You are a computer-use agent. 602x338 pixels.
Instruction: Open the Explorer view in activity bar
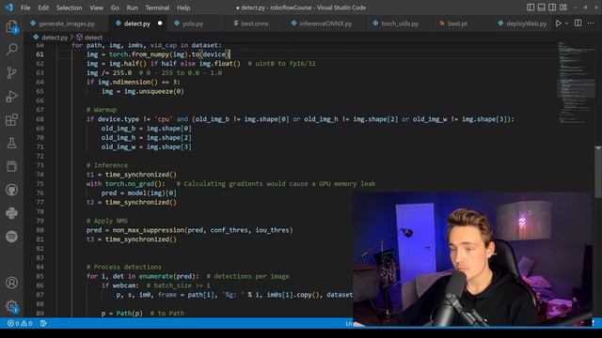[12, 26]
